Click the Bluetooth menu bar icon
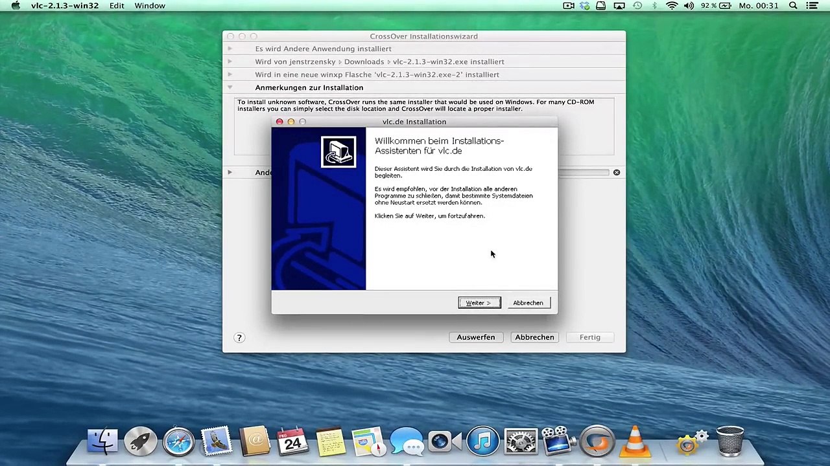 [654, 6]
